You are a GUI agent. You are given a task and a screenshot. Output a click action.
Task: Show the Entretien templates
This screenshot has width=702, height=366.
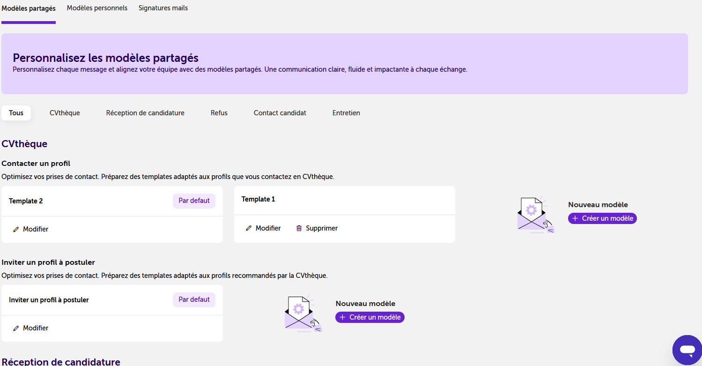(x=346, y=113)
